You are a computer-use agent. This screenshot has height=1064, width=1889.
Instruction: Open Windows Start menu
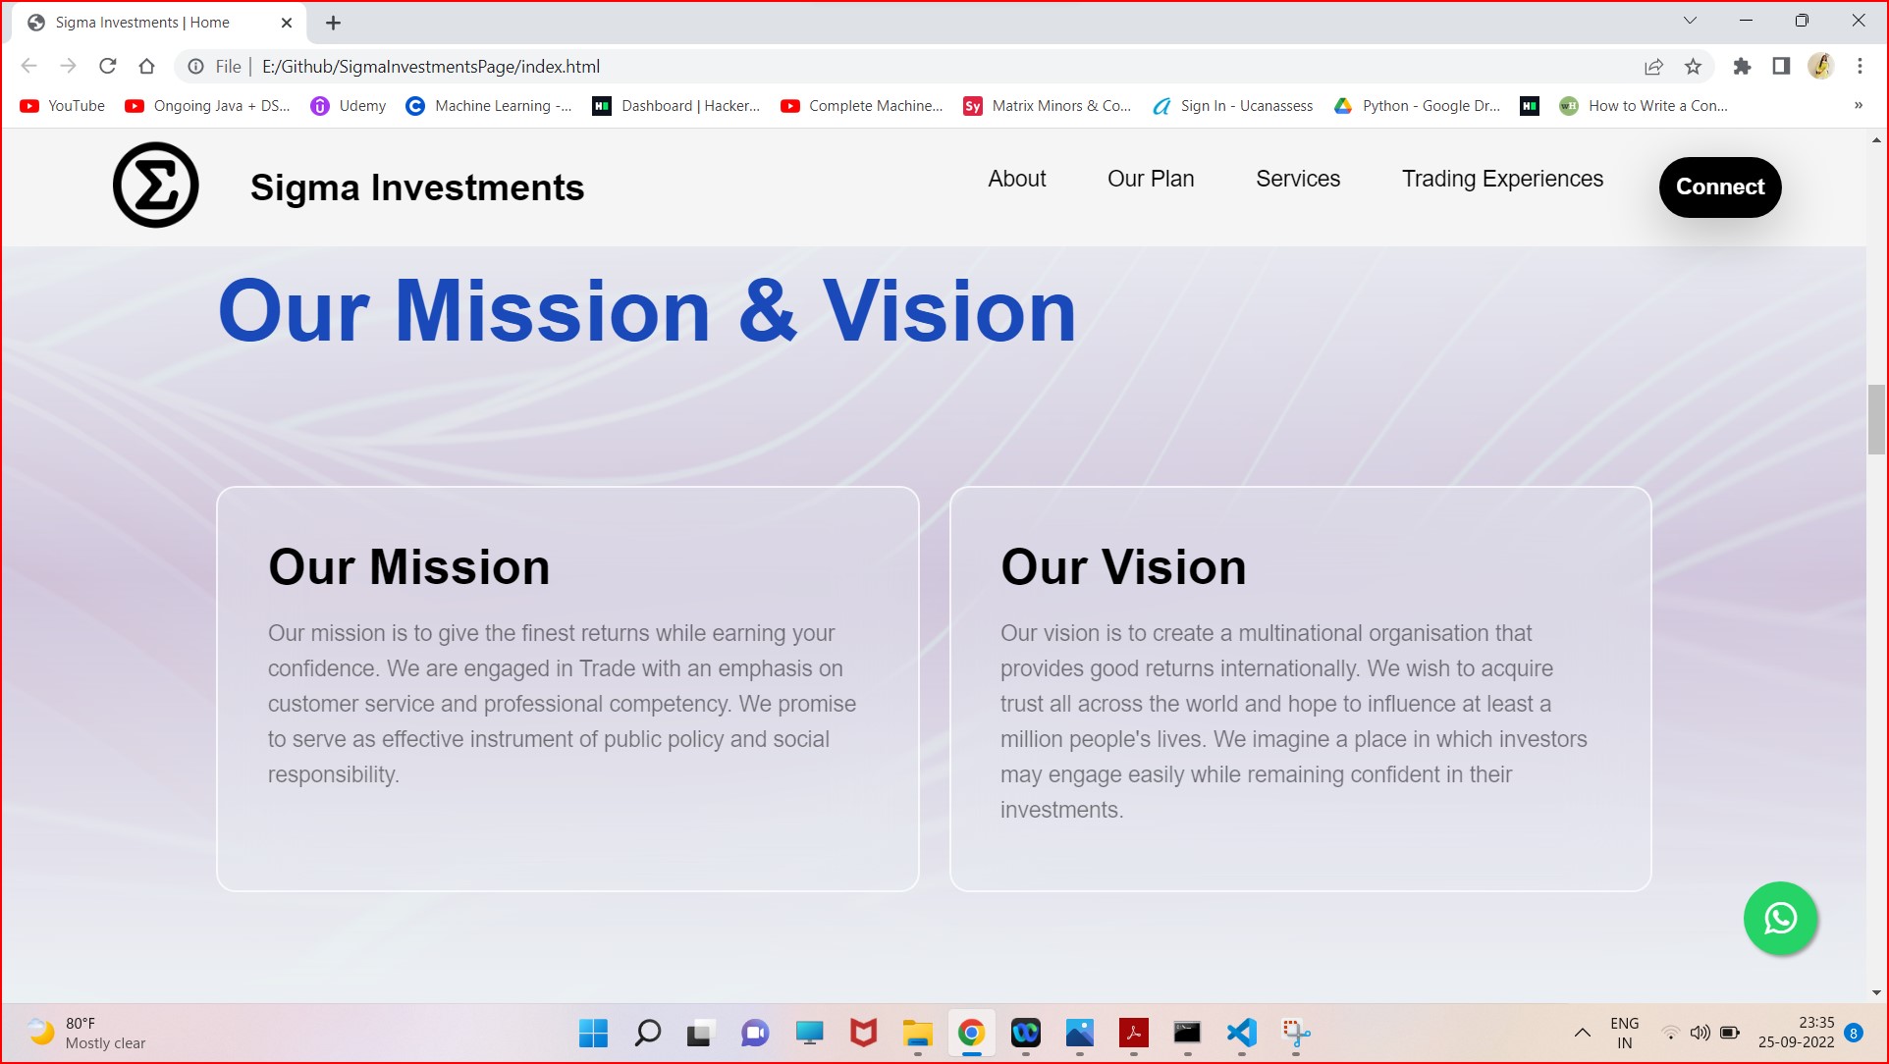pyautogui.click(x=593, y=1033)
